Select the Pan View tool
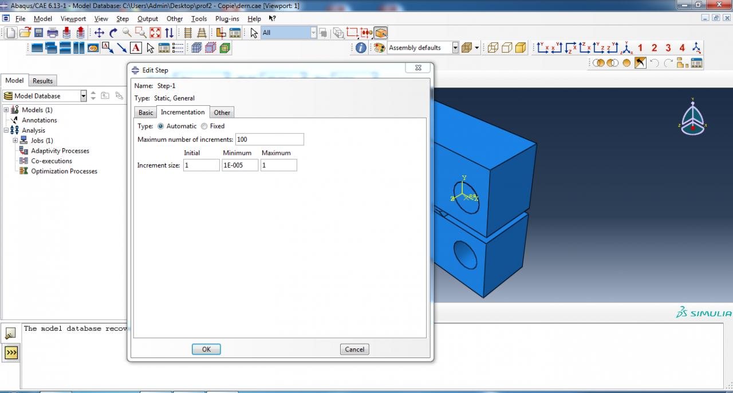Viewport: 733px width, 393px height. (x=99, y=33)
